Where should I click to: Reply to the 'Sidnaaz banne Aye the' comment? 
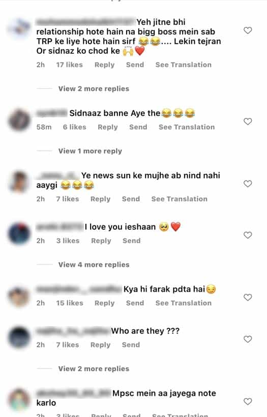click(108, 127)
